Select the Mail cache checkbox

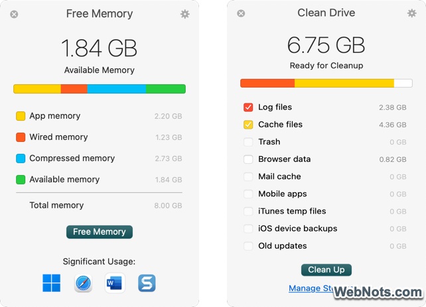[x=248, y=176]
